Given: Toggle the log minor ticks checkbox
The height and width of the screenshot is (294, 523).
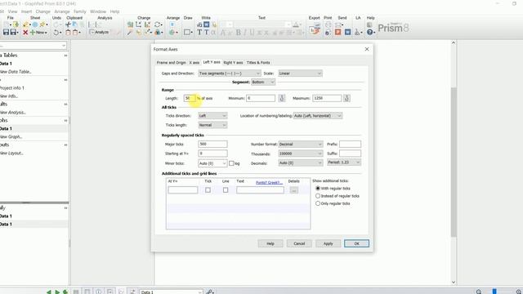Looking at the screenshot, I should (x=231, y=163).
